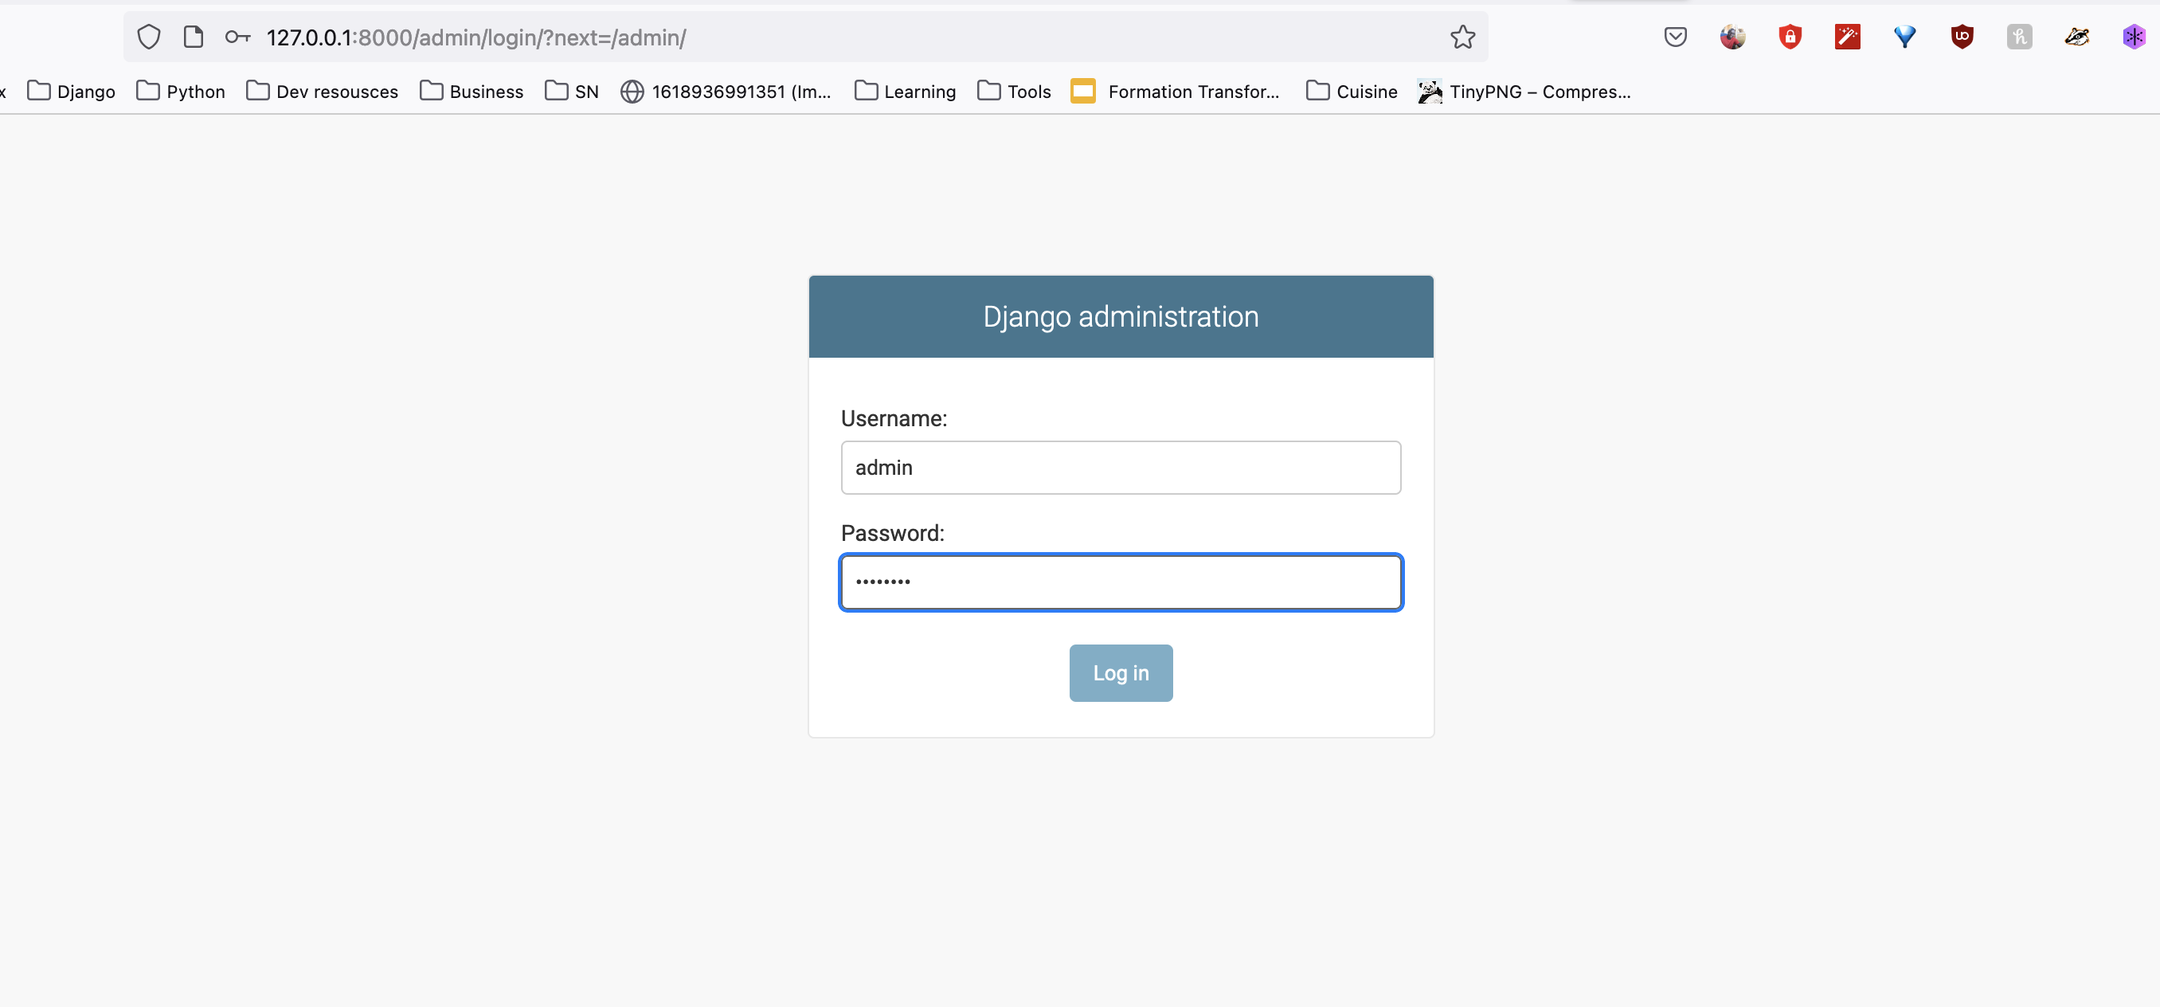Open the key icon in the address bar
Screen dimensions: 2160x1007
click(x=237, y=37)
